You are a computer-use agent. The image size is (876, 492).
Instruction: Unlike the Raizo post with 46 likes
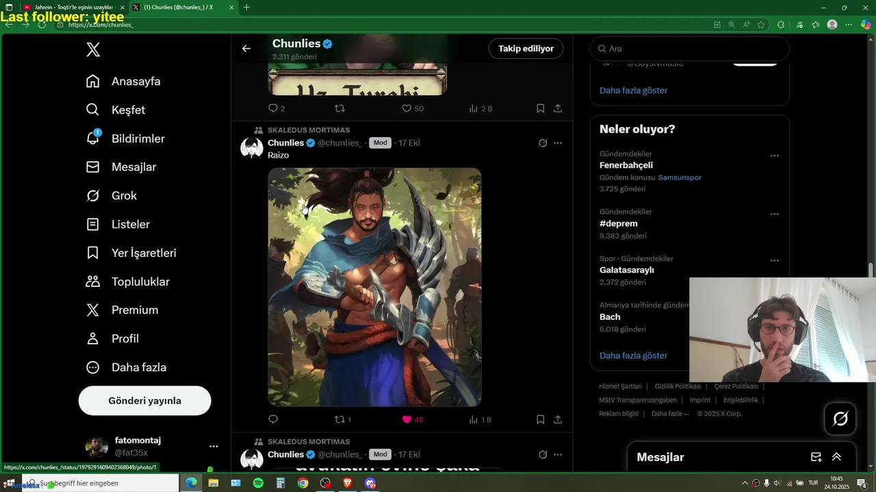pyautogui.click(x=412, y=419)
